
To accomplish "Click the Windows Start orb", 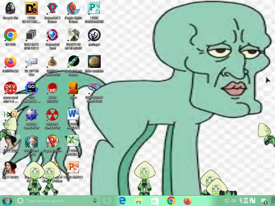I will [7, 201].
